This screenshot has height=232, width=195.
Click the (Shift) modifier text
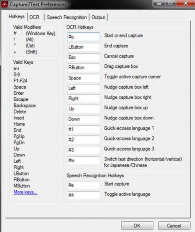pos(32,52)
